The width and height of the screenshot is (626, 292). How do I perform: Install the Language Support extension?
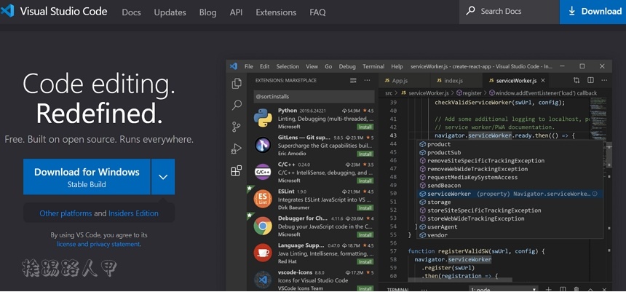click(x=365, y=261)
